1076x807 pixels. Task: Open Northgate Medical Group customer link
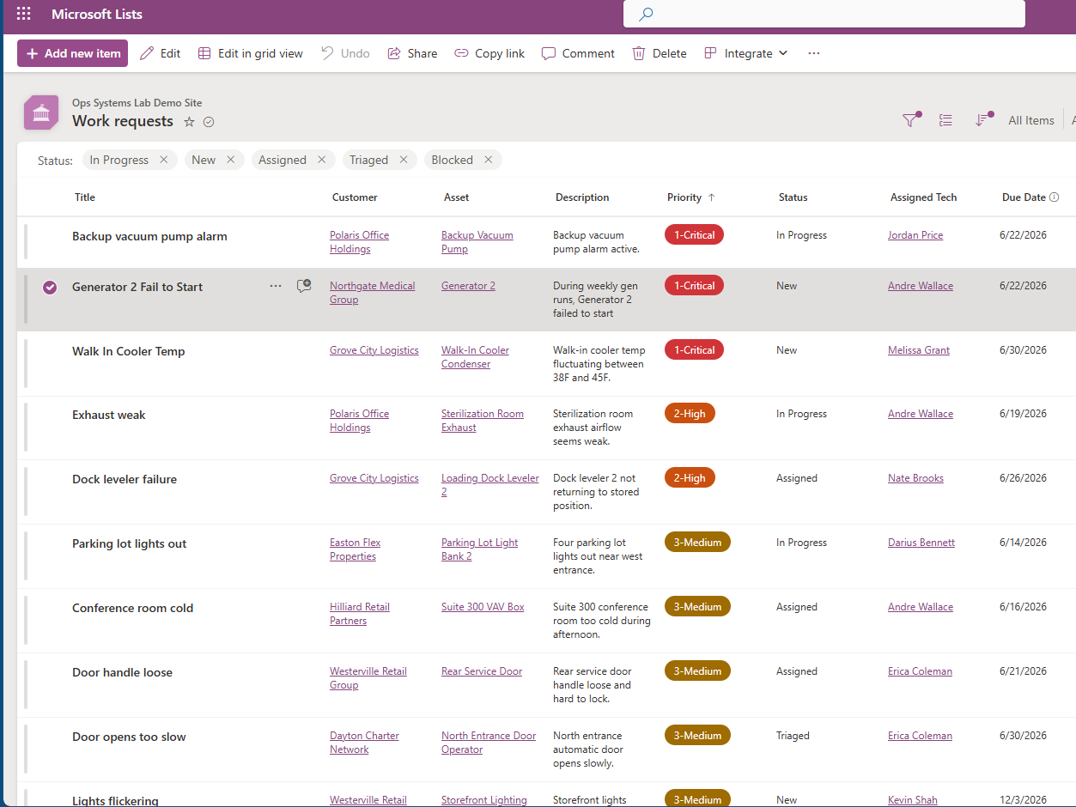[x=373, y=293]
